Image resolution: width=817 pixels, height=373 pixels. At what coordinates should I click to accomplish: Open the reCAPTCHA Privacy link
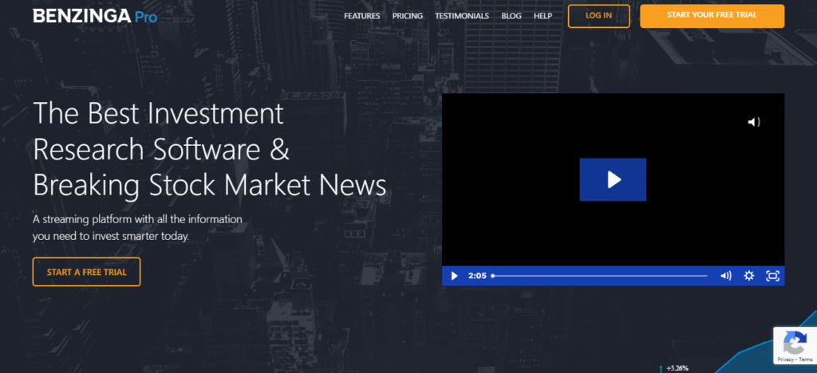(x=786, y=359)
